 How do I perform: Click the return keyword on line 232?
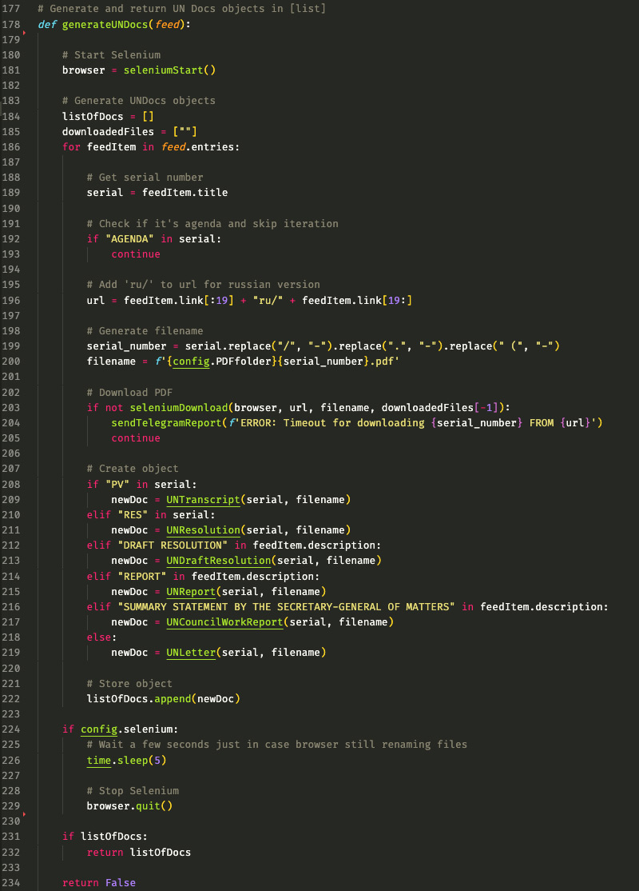coord(105,853)
